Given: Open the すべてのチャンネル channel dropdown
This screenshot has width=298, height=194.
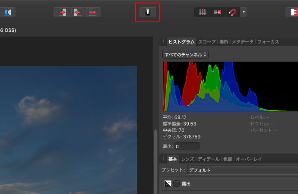Looking at the screenshot, I should 185,54.
